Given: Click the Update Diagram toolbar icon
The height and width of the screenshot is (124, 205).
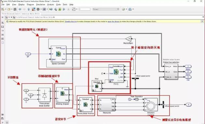Looking at the screenshot, I should (51, 9).
